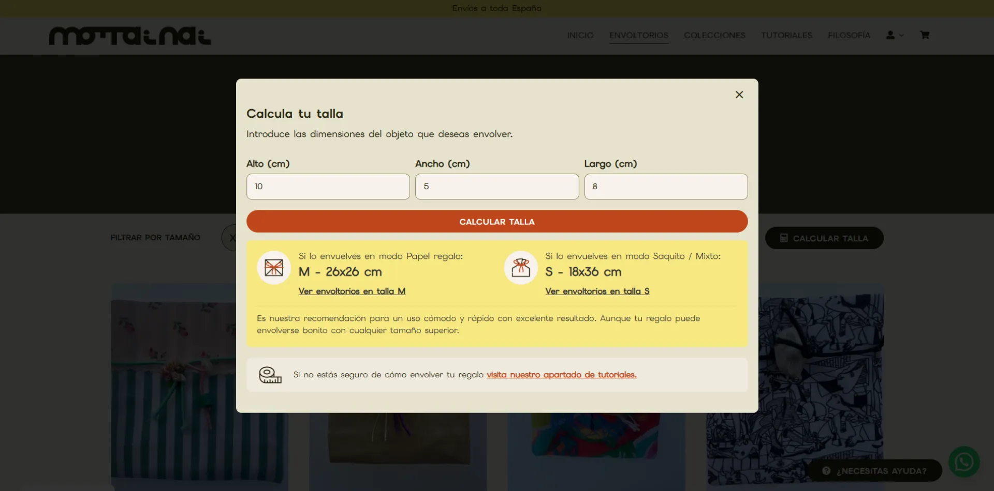This screenshot has width=994, height=491.
Task: Click the Envíos a toda España banner
Action: tap(497, 8)
